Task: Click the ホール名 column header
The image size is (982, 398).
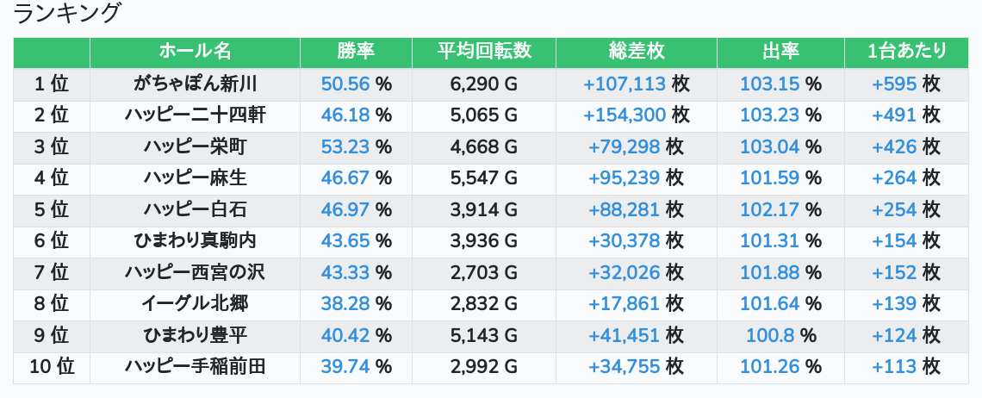Action: pyautogui.click(x=195, y=52)
